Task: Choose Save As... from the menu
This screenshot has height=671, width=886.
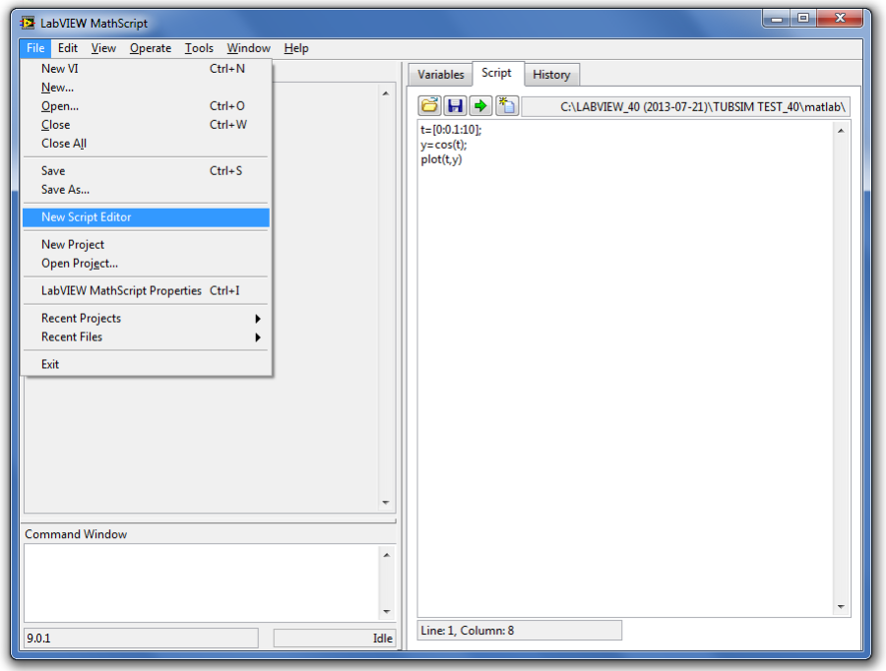Action: (x=146, y=190)
